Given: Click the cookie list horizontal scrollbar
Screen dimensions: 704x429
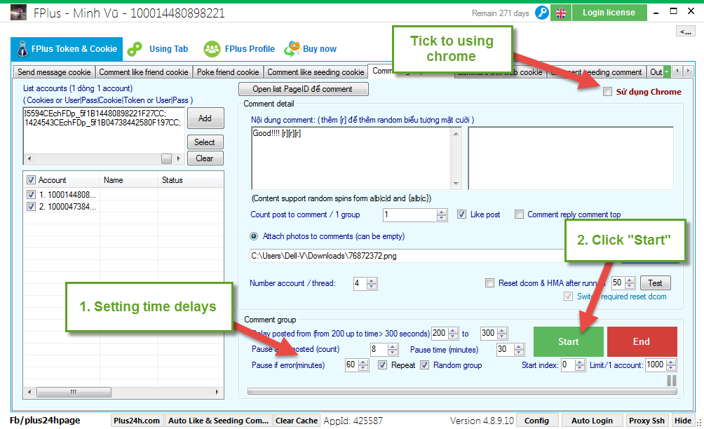Looking at the screenshot, I should coord(104,158).
